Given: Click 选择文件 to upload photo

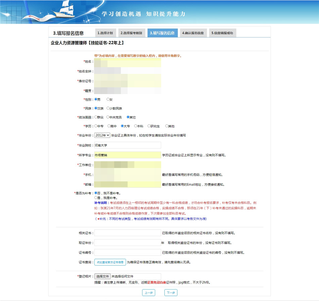Looking at the screenshot, I should (102, 276).
